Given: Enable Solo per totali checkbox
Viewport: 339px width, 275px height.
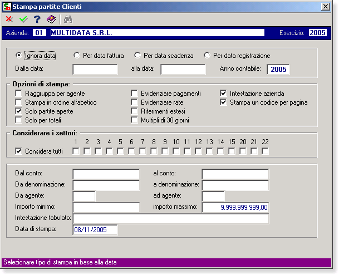Looking at the screenshot, I should [x=18, y=120].
